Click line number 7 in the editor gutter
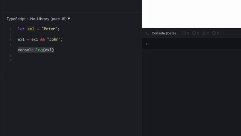The height and width of the screenshot is (136, 241). click(x=11, y=61)
